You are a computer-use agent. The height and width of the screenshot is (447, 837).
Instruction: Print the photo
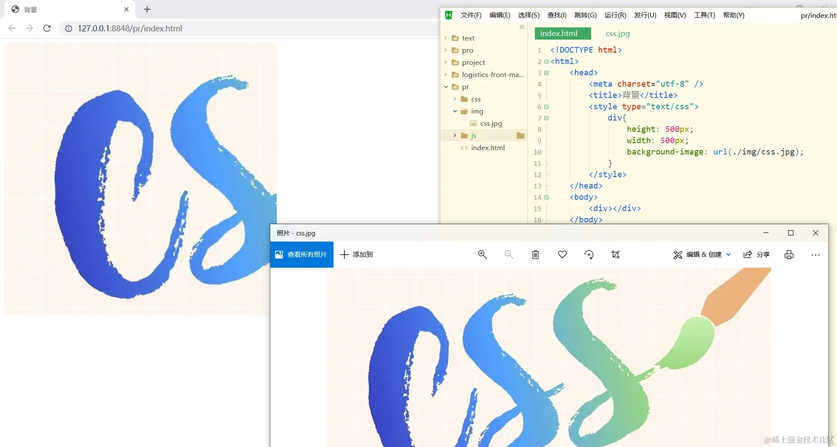coord(789,255)
